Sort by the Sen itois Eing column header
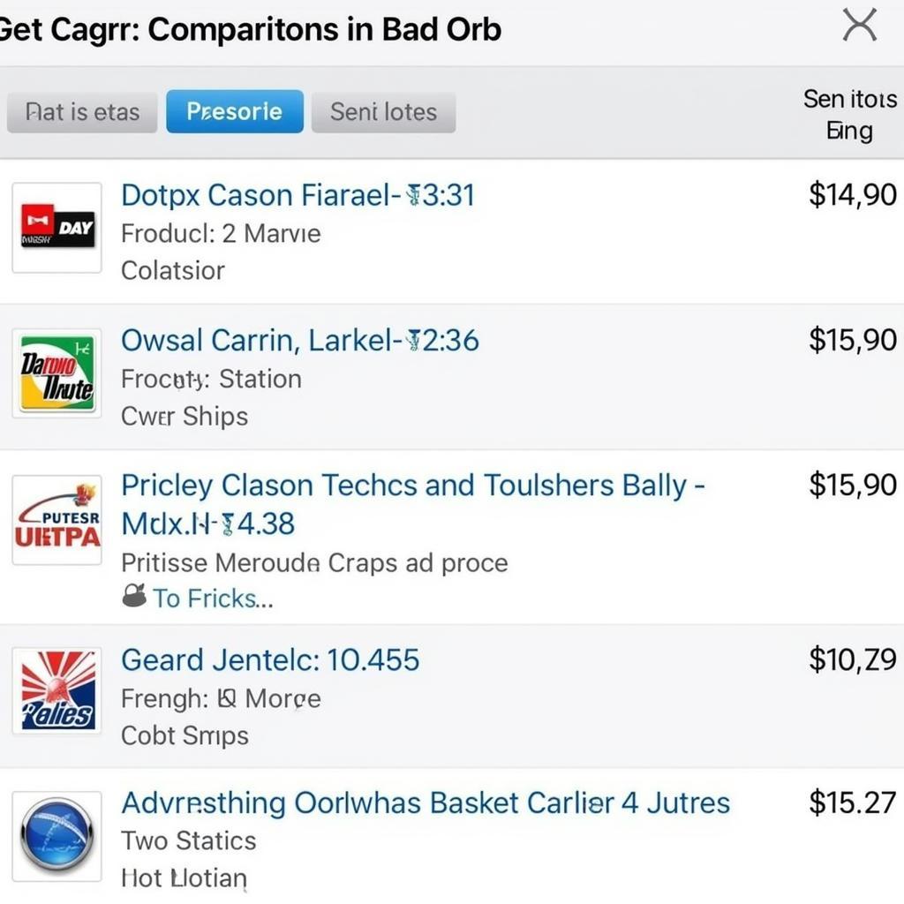The image size is (904, 904). [x=850, y=115]
